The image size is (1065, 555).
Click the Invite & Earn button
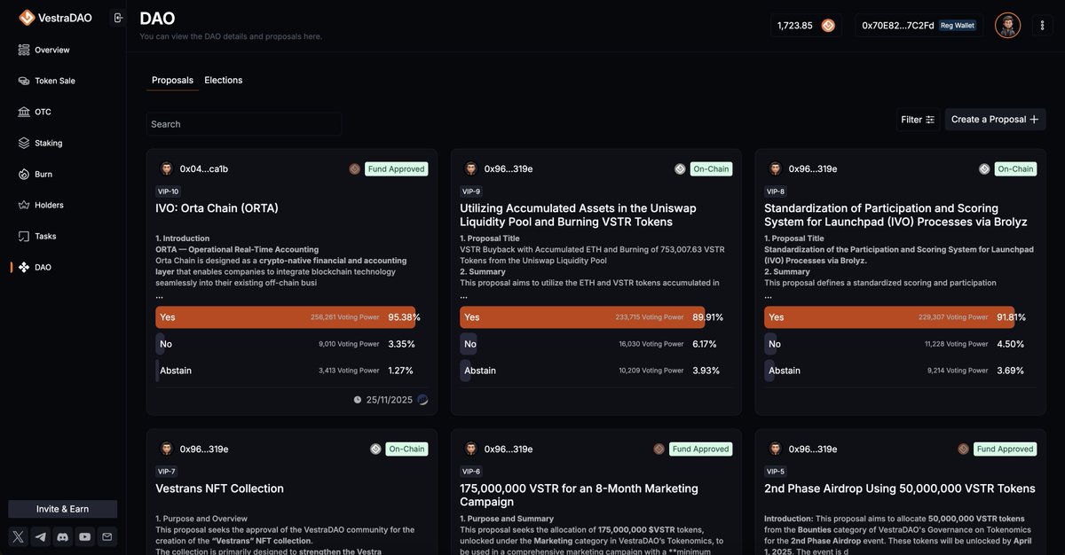[x=63, y=509]
